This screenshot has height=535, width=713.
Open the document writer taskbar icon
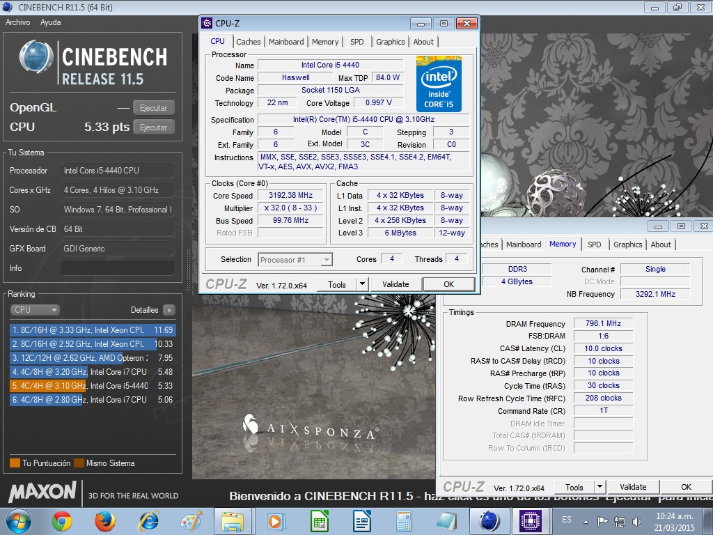(x=362, y=521)
